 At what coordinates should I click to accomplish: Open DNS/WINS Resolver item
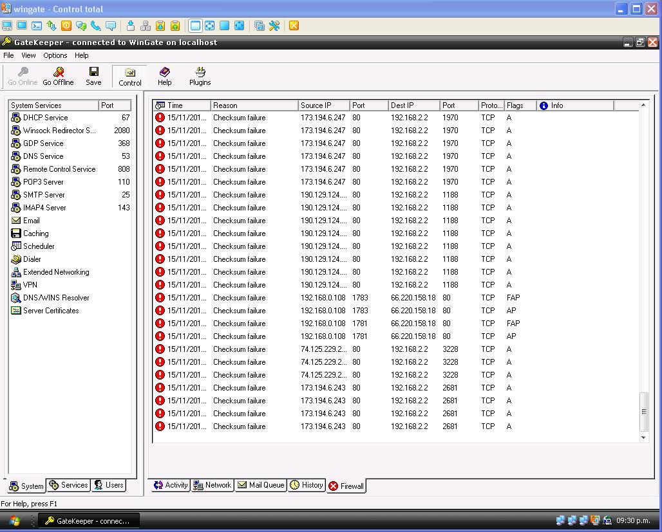click(50, 298)
